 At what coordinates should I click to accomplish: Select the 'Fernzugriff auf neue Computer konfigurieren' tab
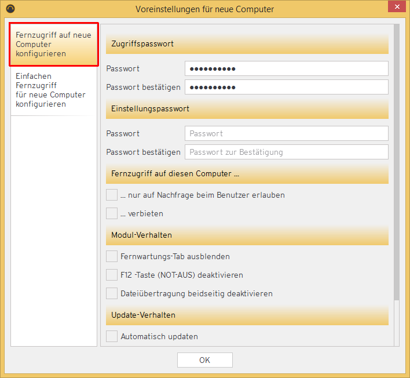54,45
